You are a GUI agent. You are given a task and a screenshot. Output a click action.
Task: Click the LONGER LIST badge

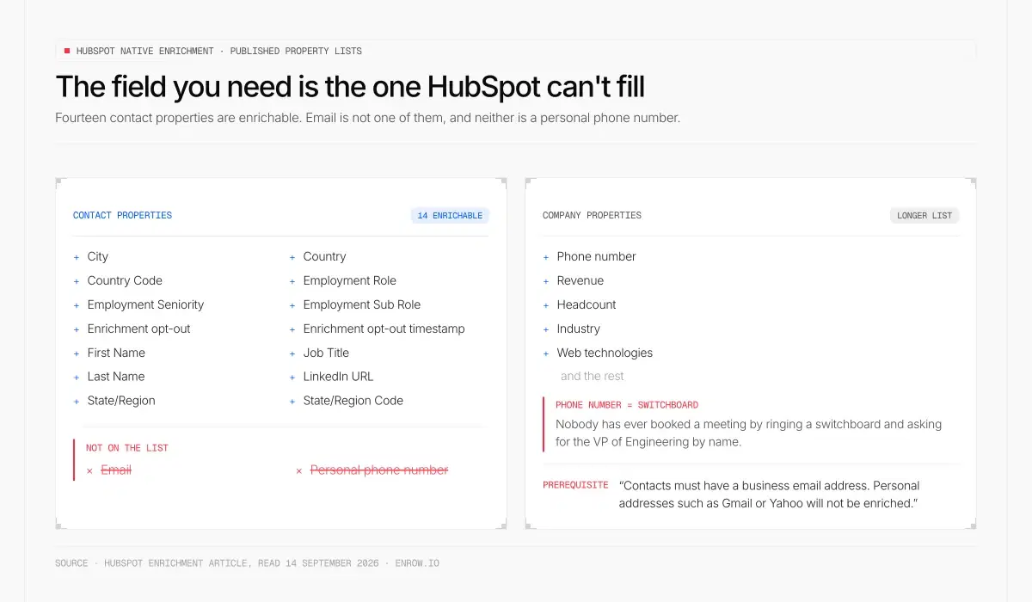924,216
